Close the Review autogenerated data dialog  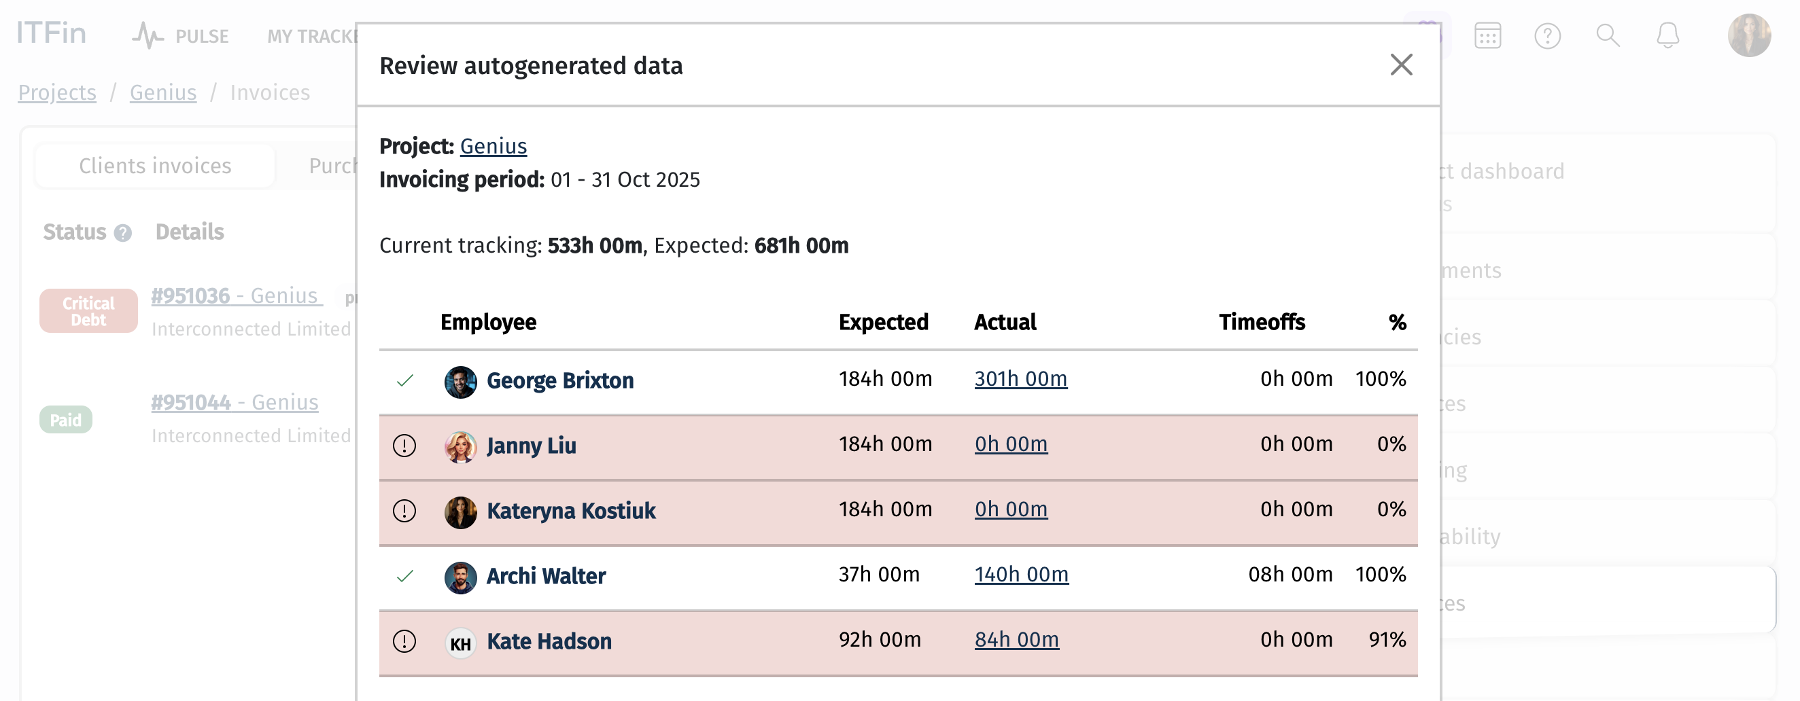(1401, 65)
